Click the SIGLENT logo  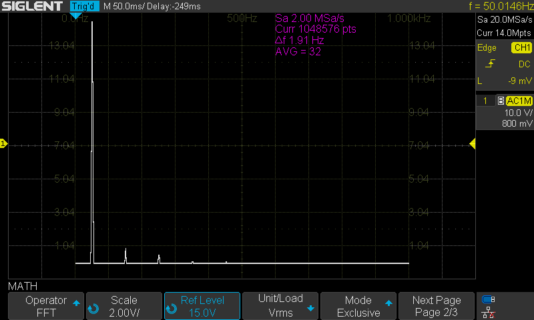(x=32, y=6)
